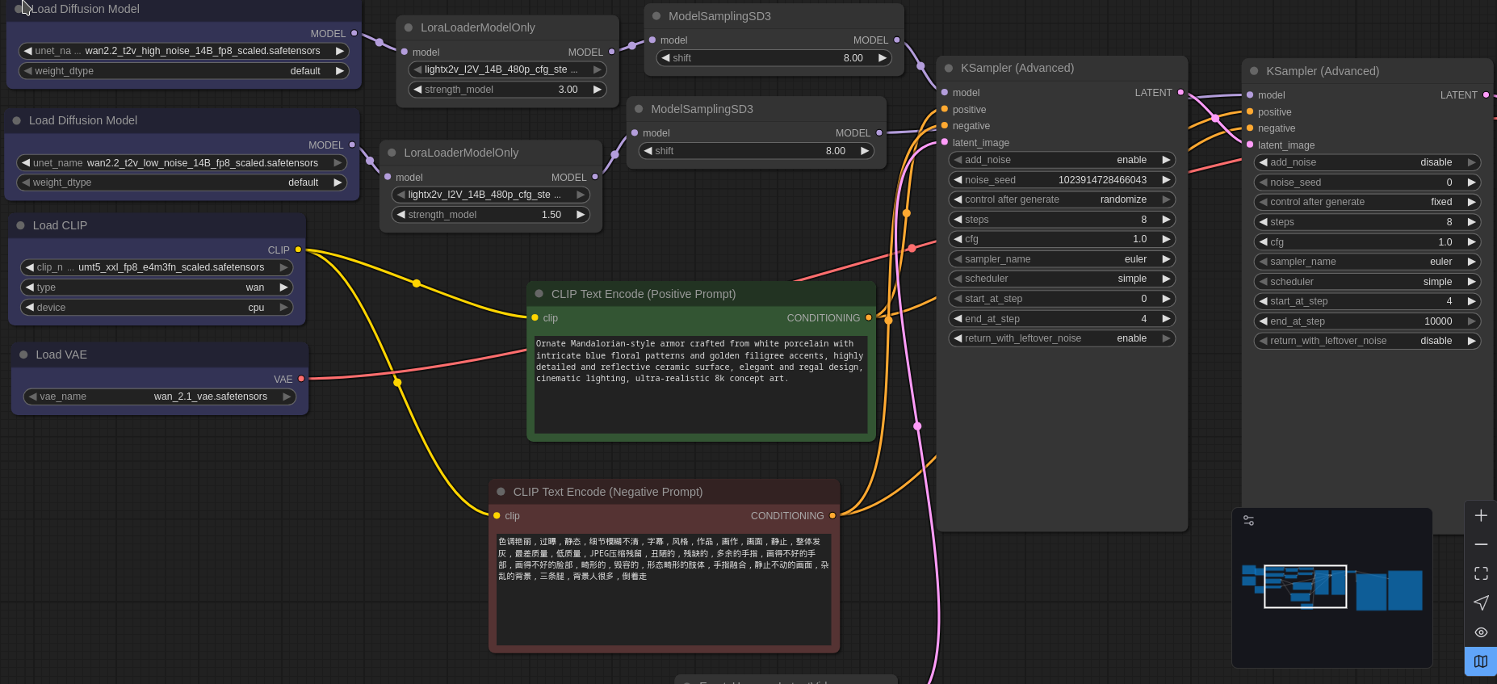1497x684 pixels.
Task: Open scheduler dropdown on first KSampler
Action: click(1062, 279)
